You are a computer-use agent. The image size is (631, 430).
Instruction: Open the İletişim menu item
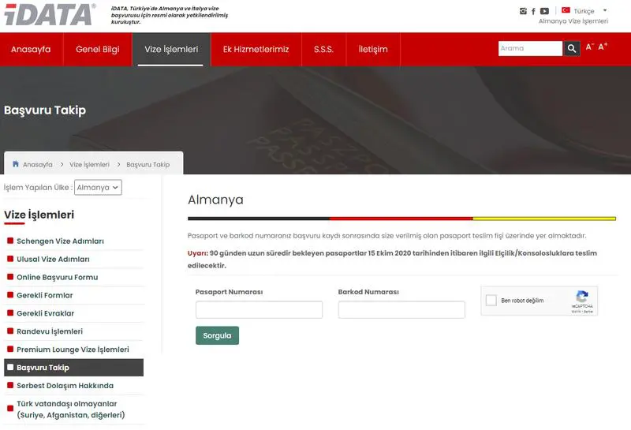pyautogui.click(x=373, y=49)
